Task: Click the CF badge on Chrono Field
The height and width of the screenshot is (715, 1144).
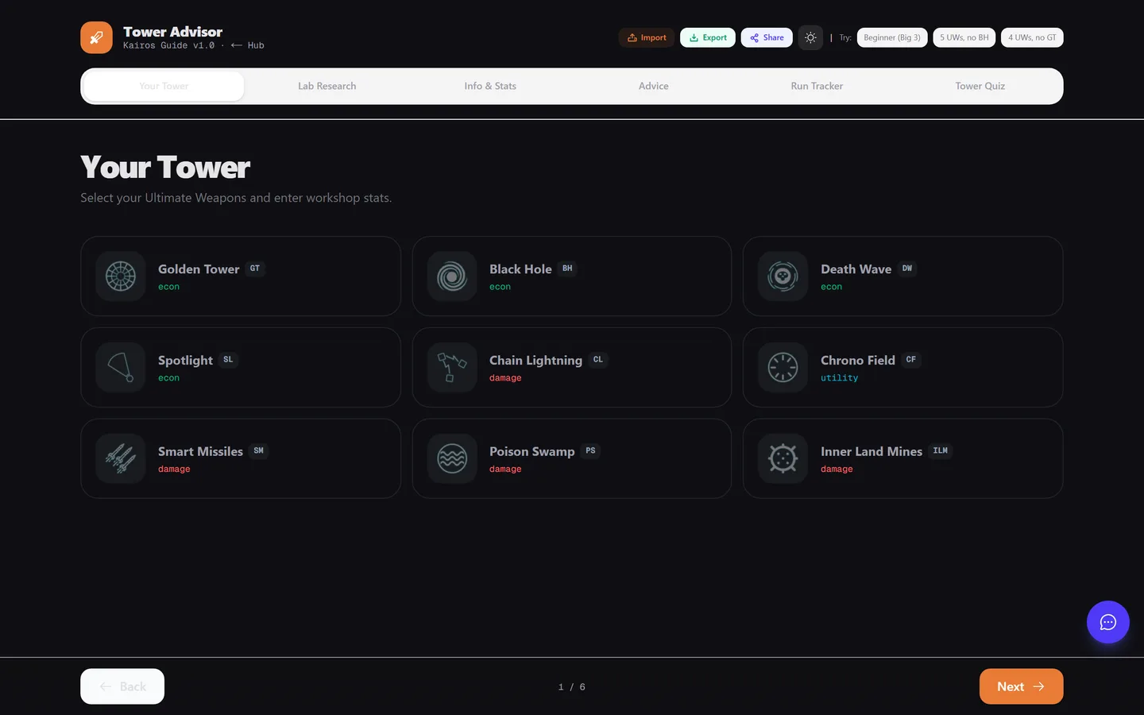Action: tap(911, 360)
